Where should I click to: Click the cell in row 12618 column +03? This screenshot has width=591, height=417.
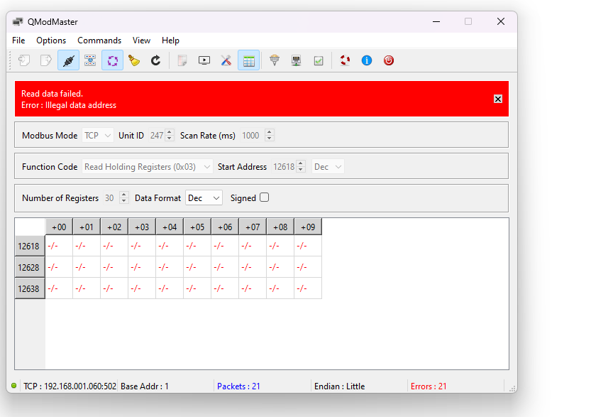[142, 246]
